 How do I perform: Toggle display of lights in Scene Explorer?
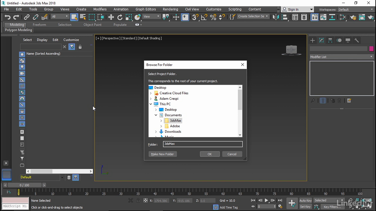point(22,67)
